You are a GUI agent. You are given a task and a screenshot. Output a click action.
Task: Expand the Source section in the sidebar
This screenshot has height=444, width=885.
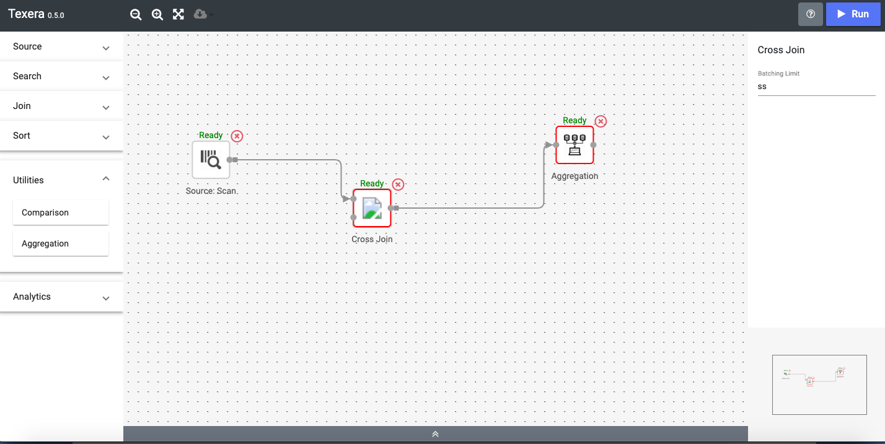pyautogui.click(x=60, y=46)
